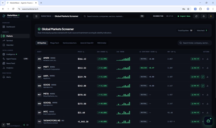Open chart icon for AAPL row
216x128 pixels.
point(207,77)
